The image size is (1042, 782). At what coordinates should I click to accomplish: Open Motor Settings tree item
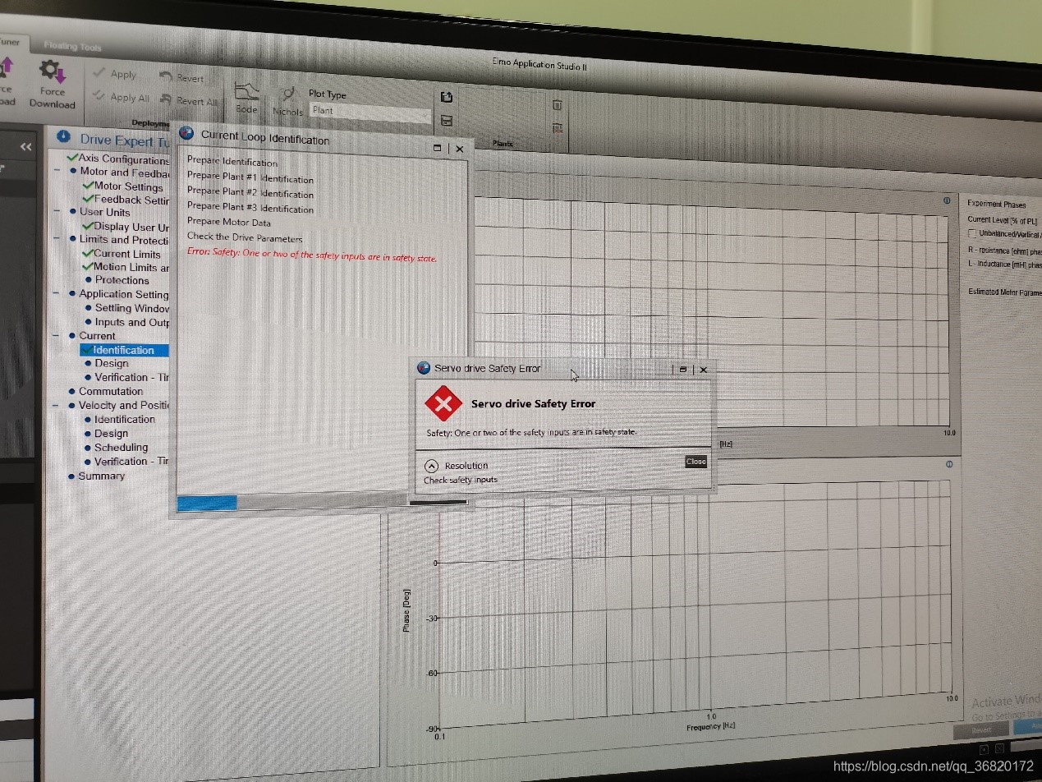(128, 186)
